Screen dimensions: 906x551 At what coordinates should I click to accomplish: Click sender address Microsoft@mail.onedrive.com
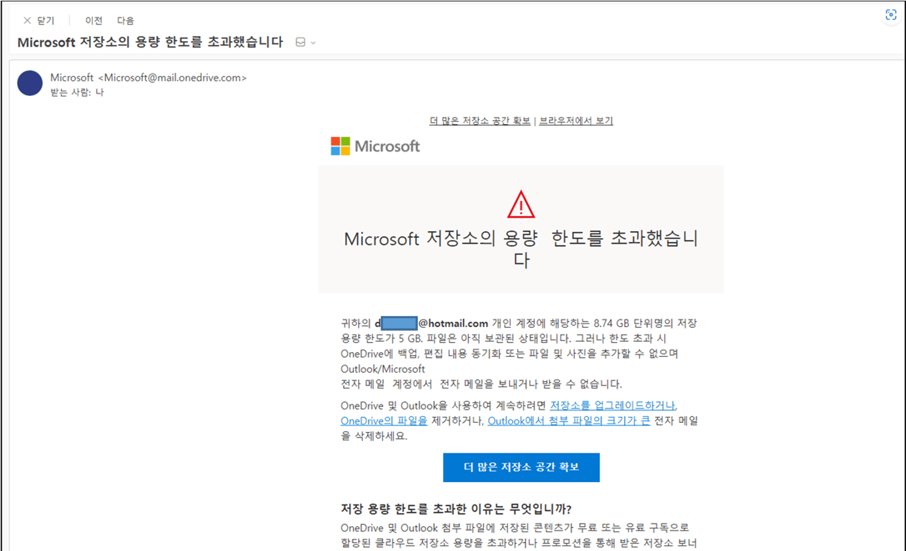click(173, 77)
